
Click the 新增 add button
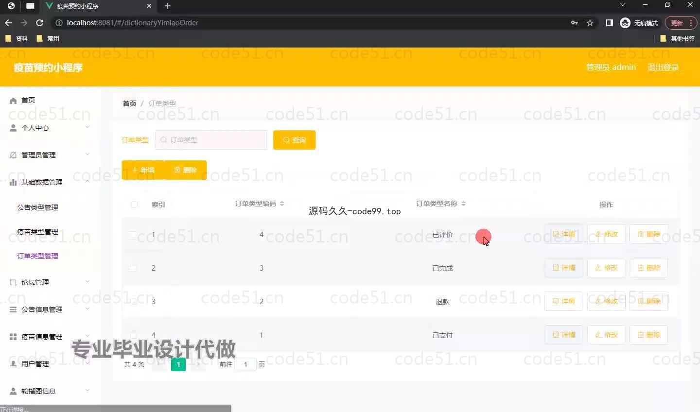[143, 170]
